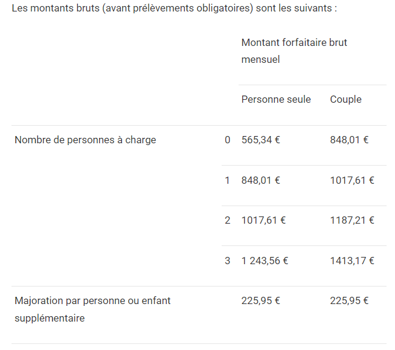
Task: Click 225,95 € under Personne seule
Action: point(261,300)
